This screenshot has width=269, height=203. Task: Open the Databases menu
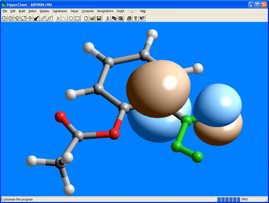click(60, 11)
